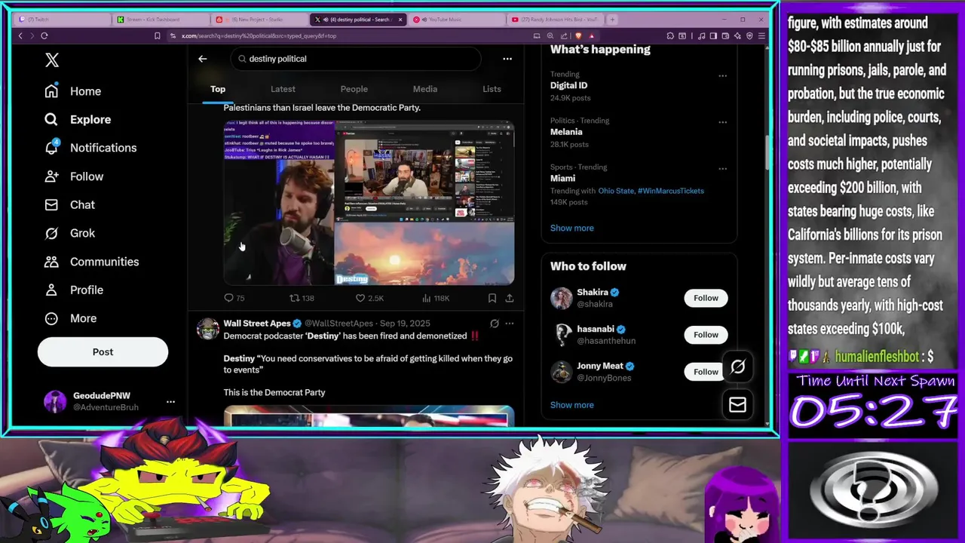Open Communities in the sidebar

pyautogui.click(x=91, y=262)
